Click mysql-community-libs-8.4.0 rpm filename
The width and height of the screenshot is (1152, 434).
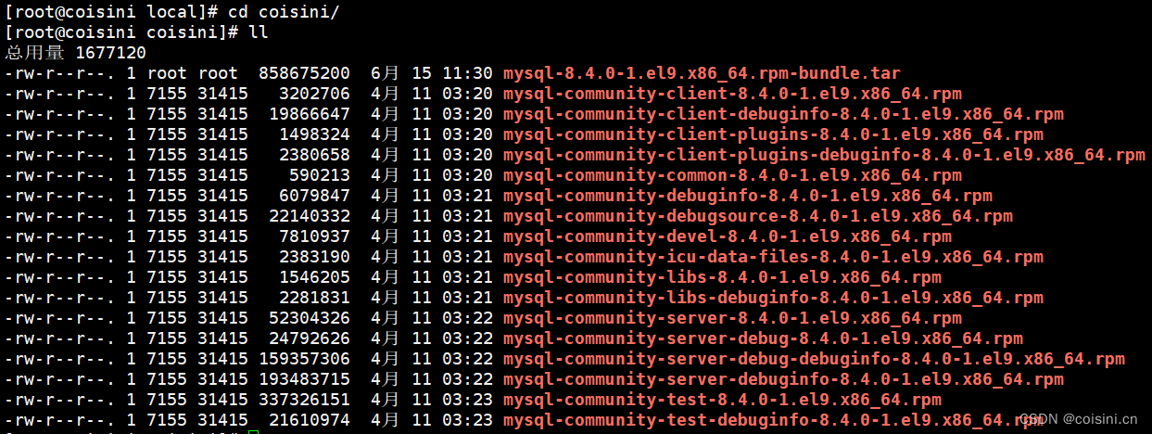click(x=722, y=277)
